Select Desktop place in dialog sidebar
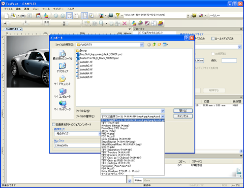This screenshot has height=188, width=244. [63, 68]
